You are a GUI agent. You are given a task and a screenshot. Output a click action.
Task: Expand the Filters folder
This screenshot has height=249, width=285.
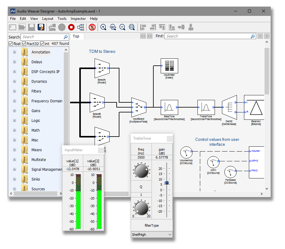pyautogui.click(x=15, y=91)
